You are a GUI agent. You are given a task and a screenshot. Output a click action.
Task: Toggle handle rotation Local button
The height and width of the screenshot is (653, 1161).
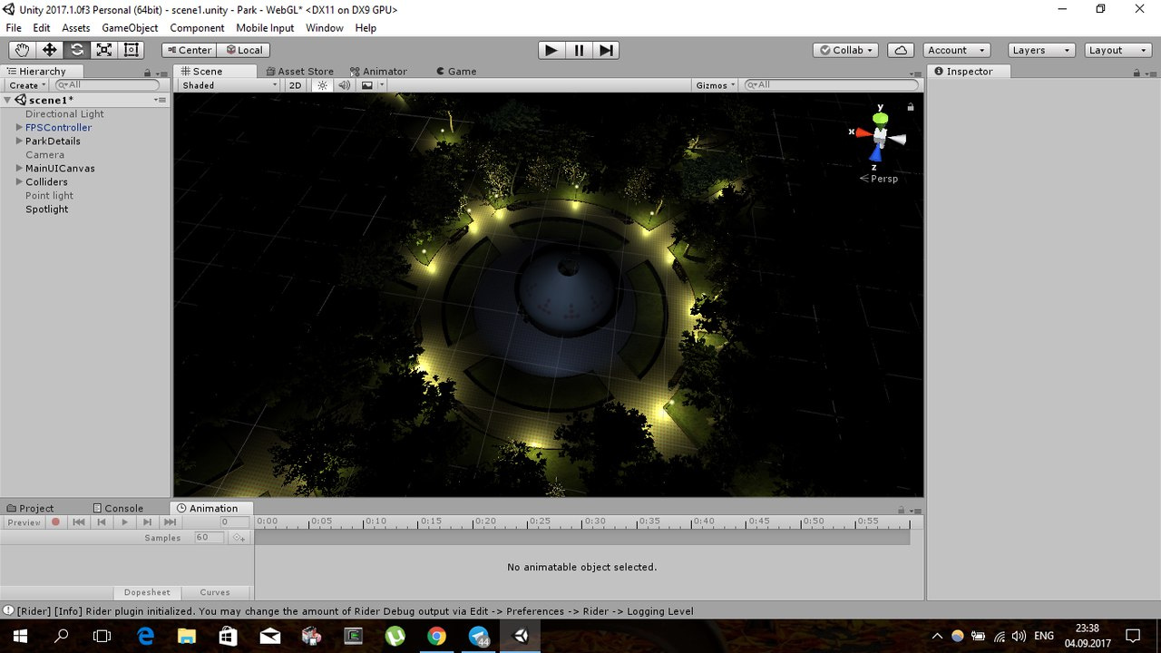[x=243, y=50]
